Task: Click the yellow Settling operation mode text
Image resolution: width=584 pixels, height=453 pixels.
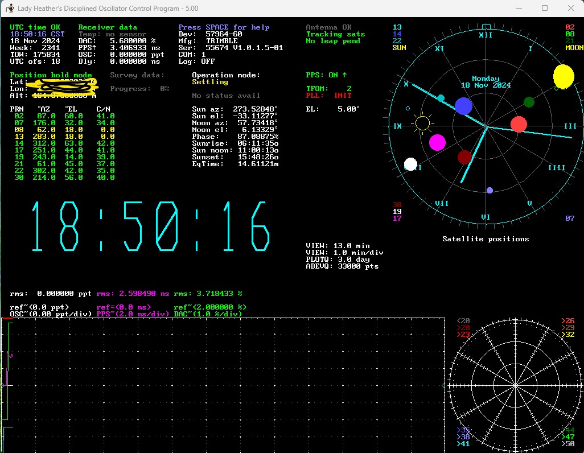Action: (x=210, y=82)
